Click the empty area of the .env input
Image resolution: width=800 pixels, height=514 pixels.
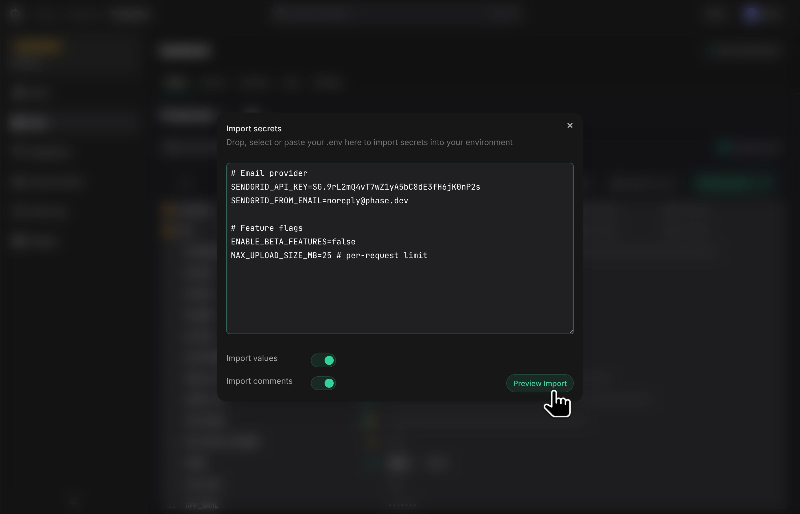pos(400,297)
